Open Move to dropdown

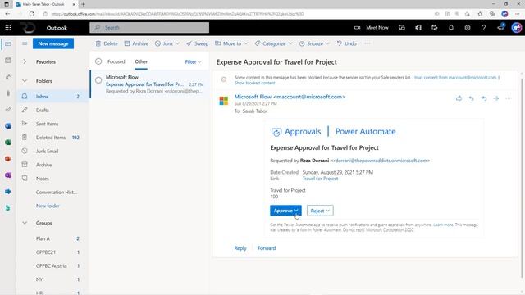pyautogui.click(x=231, y=43)
